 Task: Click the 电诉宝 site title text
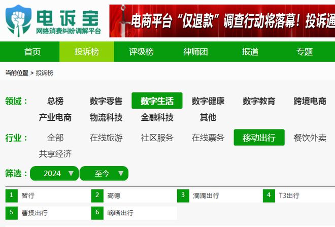[68, 18]
